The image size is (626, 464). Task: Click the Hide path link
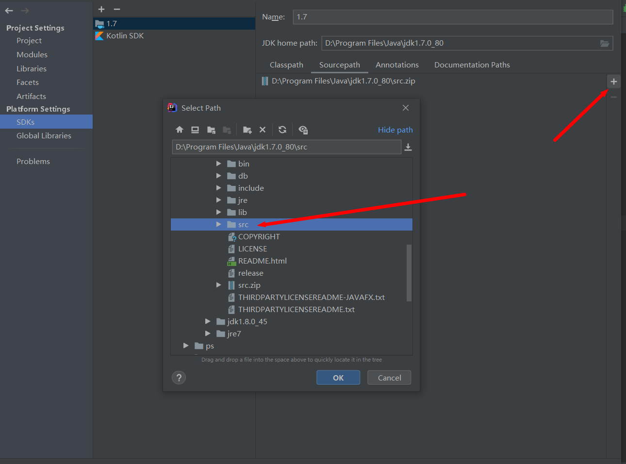tap(395, 130)
